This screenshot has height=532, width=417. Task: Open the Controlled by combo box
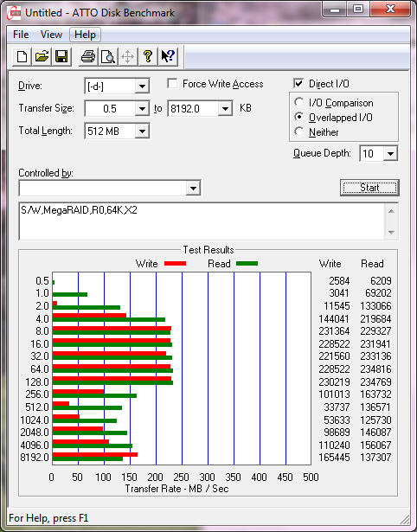110,188
